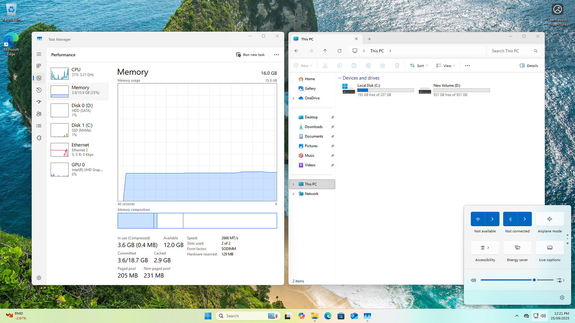Enable Airplane mode
The image size is (575, 323).
pos(549,219)
